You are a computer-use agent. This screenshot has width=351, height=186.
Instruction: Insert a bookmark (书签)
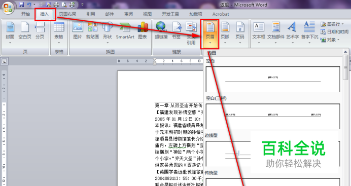click(x=177, y=30)
